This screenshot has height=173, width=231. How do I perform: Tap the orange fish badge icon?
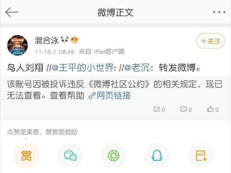[x=74, y=40]
